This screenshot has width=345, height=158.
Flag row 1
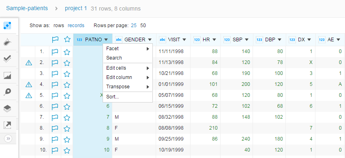(55, 52)
